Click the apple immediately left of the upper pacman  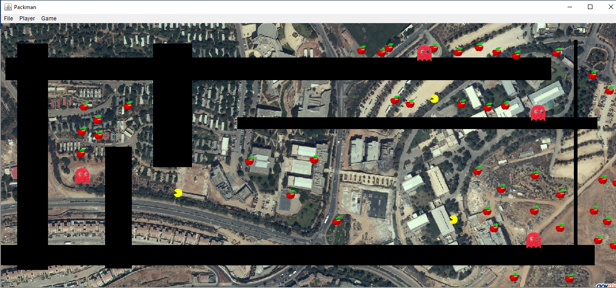coord(410,103)
